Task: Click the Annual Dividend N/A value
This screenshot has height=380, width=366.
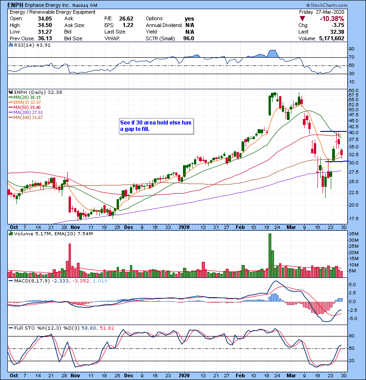Action: coord(190,25)
